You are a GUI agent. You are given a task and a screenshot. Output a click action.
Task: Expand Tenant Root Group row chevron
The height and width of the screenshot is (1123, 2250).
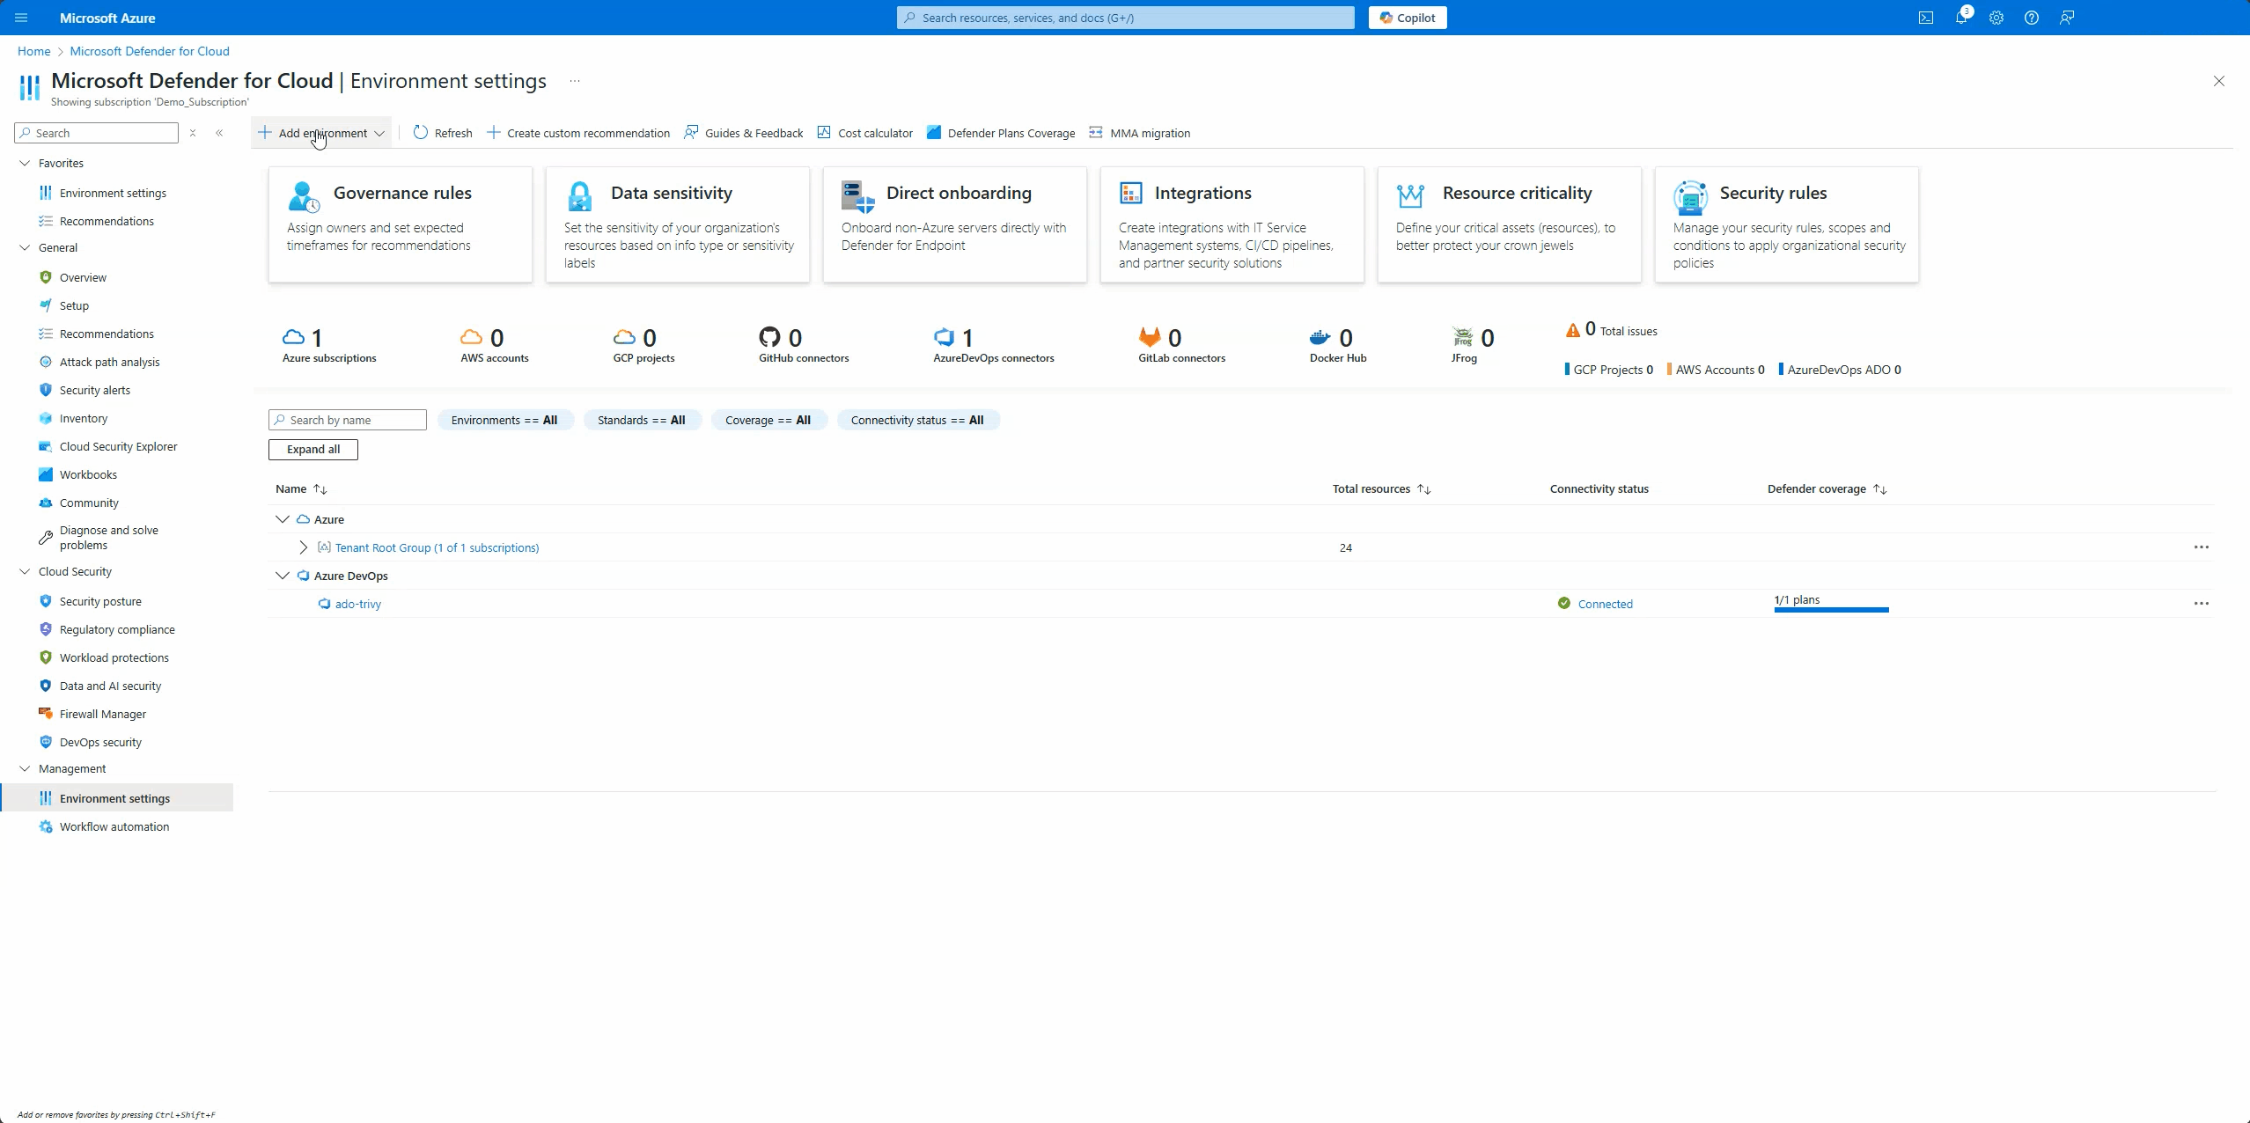point(304,547)
